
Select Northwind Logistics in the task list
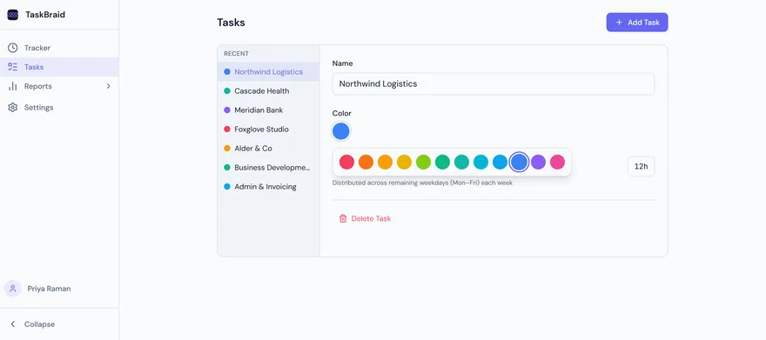(x=268, y=71)
